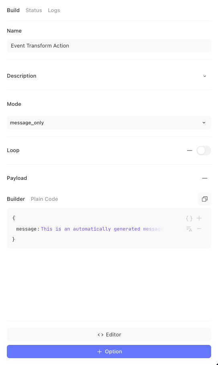
Task: Open the code Editor button
Action: pos(109,334)
